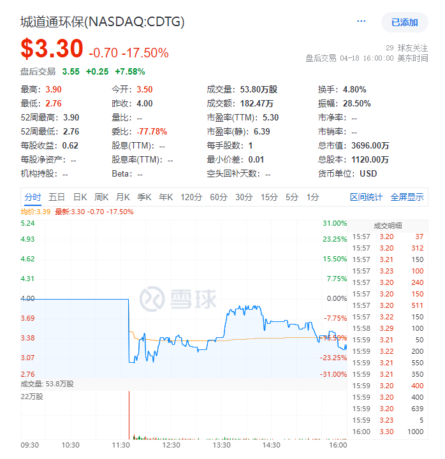Click the stock title 城道通环保(NASDAQ:CDTG)
Screen dimensions: 445x459
[102, 22]
